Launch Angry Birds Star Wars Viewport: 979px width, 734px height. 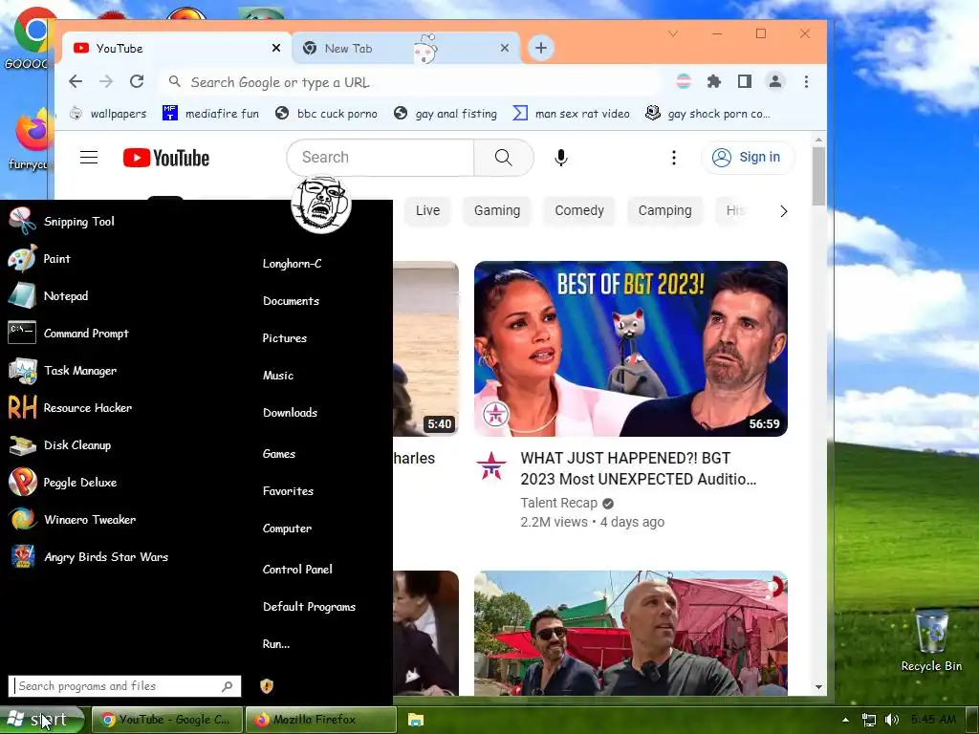pos(88,557)
